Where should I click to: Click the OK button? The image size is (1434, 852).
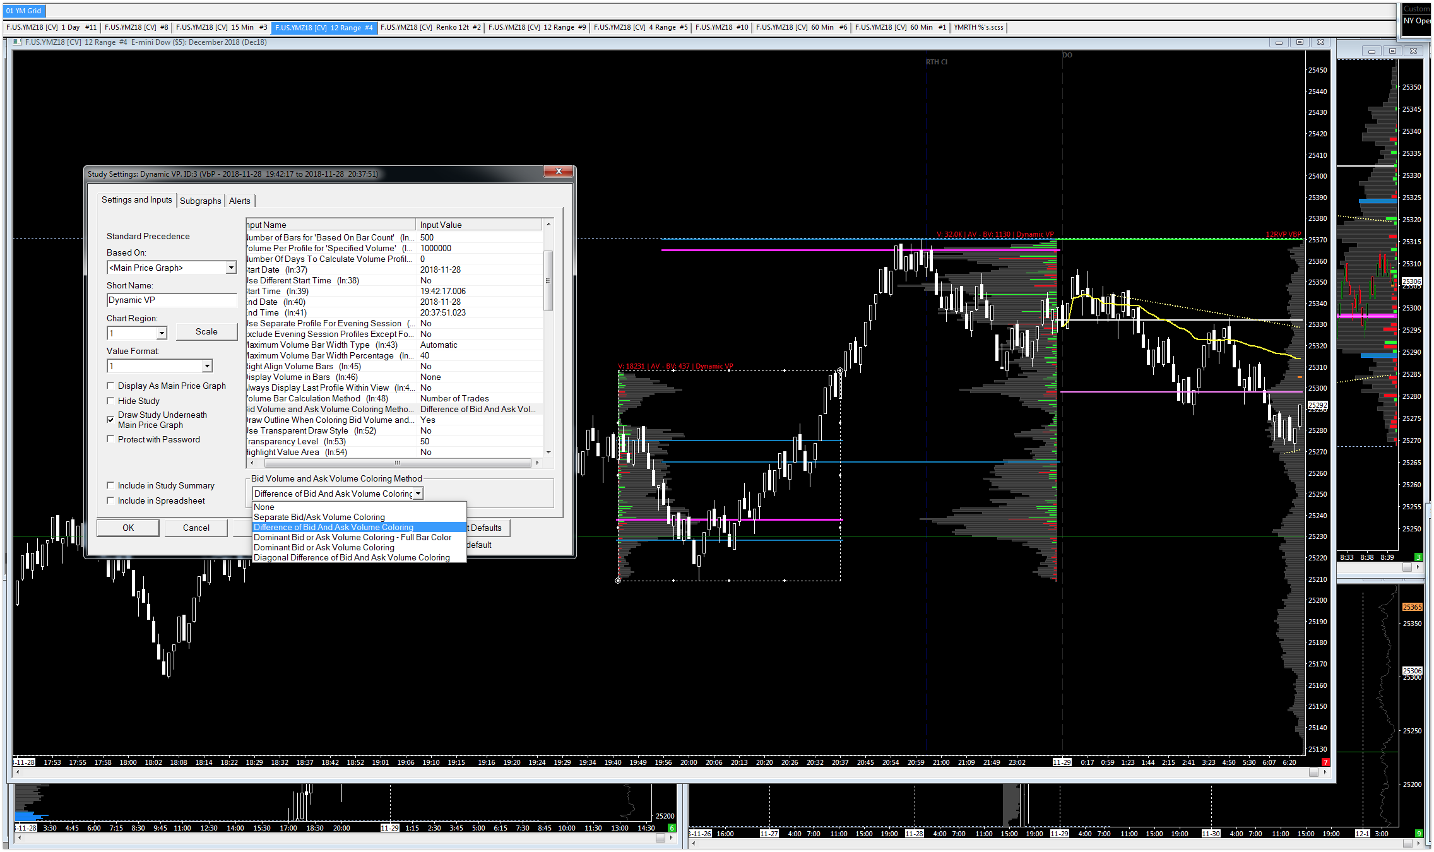pos(128,528)
